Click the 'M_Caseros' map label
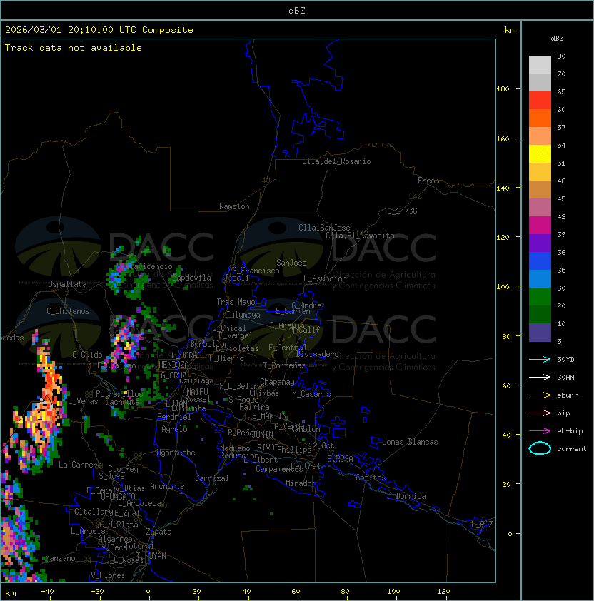594x601 pixels. click(x=311, y=394)
